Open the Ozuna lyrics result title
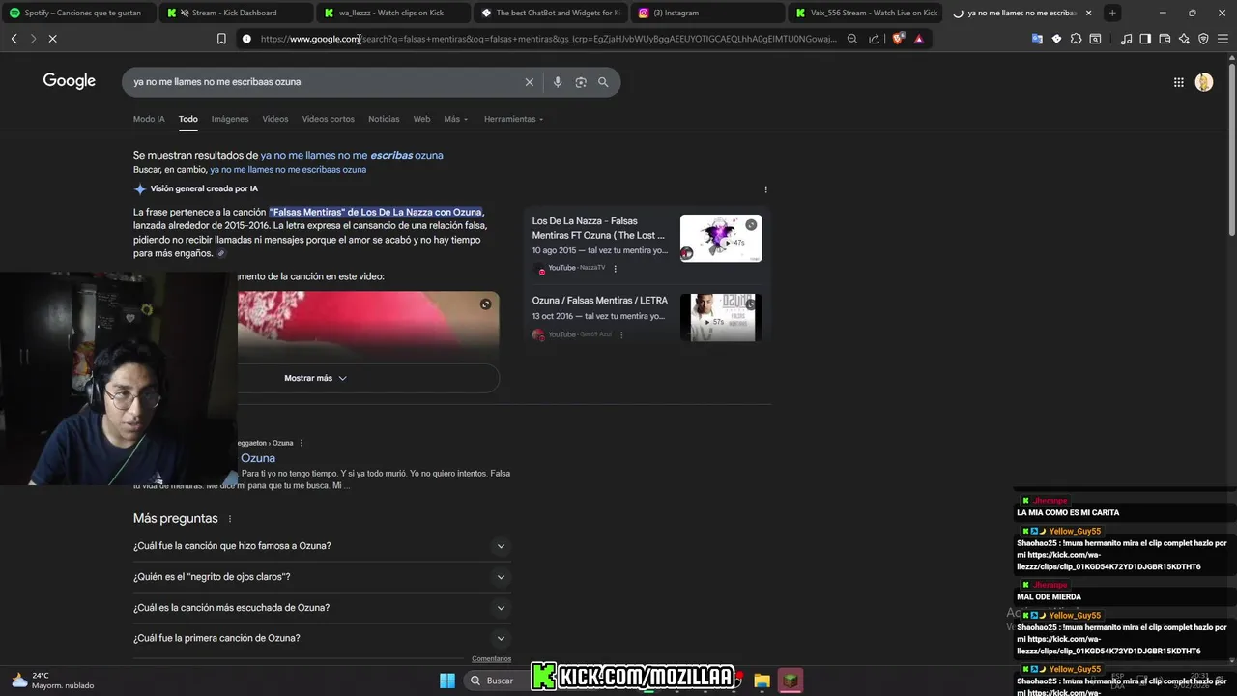1237x696 pixels. (x=258, y=458)
